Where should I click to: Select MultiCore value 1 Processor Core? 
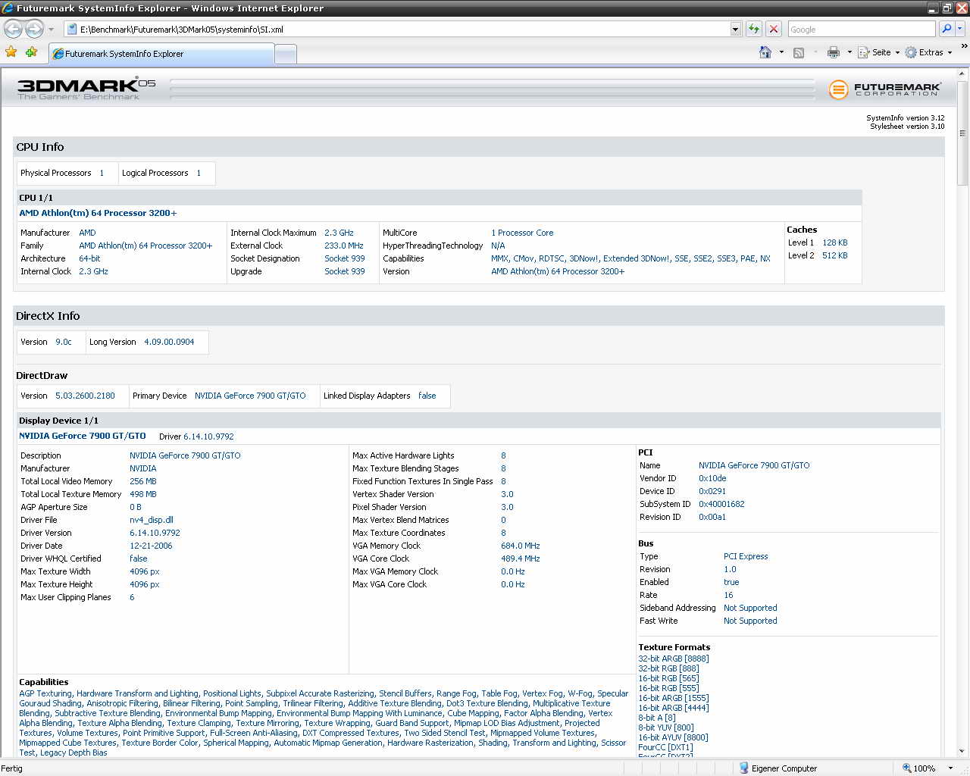[522, 233]
